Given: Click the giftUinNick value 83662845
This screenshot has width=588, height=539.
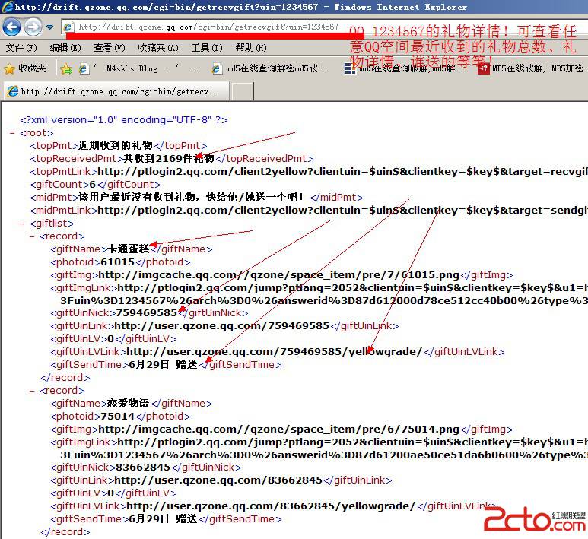Looking at the screenshot, I should tap(143, 468).
